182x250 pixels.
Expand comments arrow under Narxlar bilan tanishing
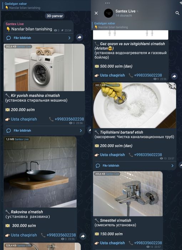coord(69,38)
